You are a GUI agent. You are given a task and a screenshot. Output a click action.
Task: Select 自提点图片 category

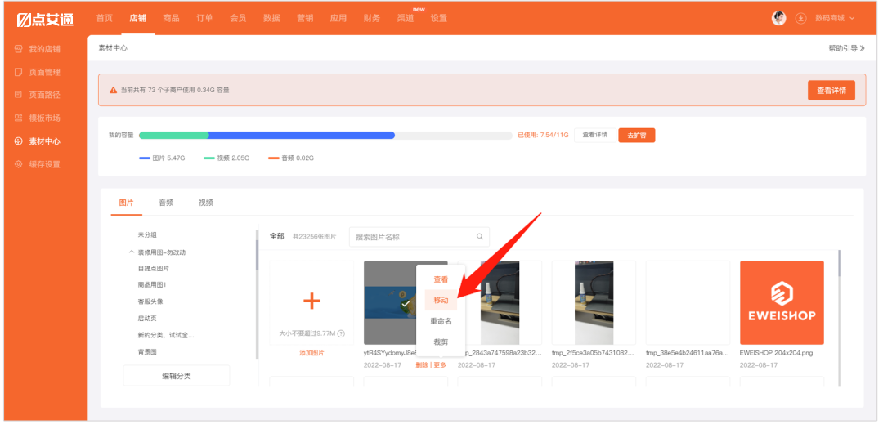click(153, 268)
